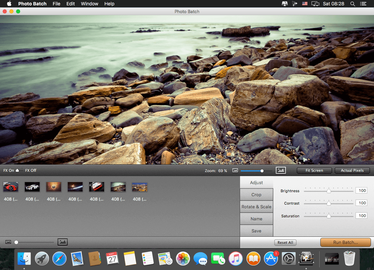The height and width of the screenshot is (270, 374).
Task: Toggle the FX On/Off switch
Action: 19,170
